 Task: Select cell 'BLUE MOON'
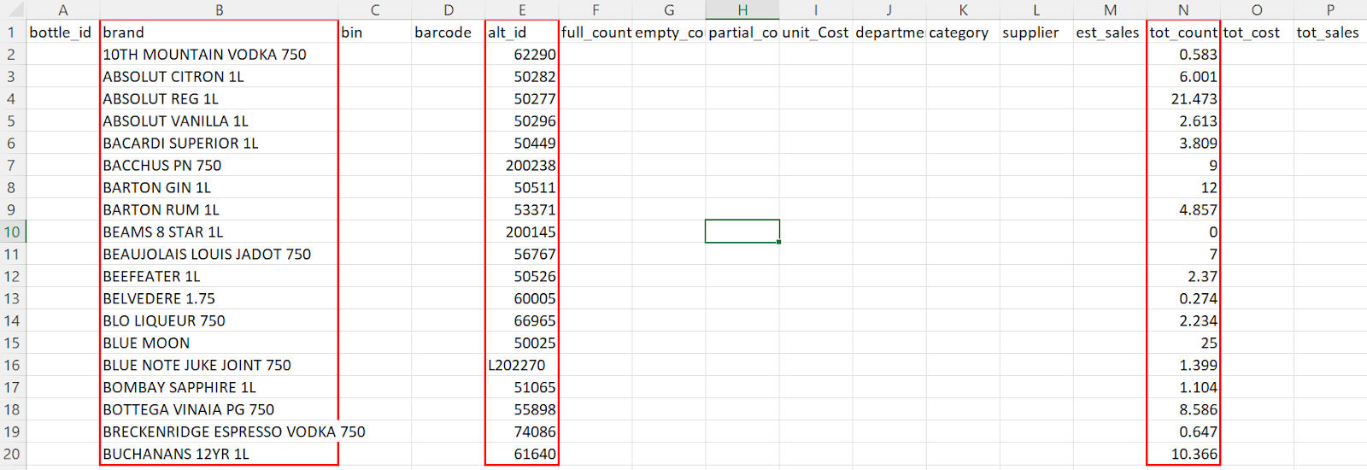pos(219,343)
